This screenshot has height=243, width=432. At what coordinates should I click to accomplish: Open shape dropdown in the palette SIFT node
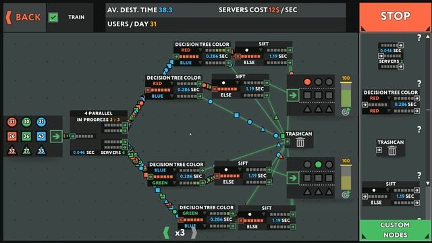(377, 190)
